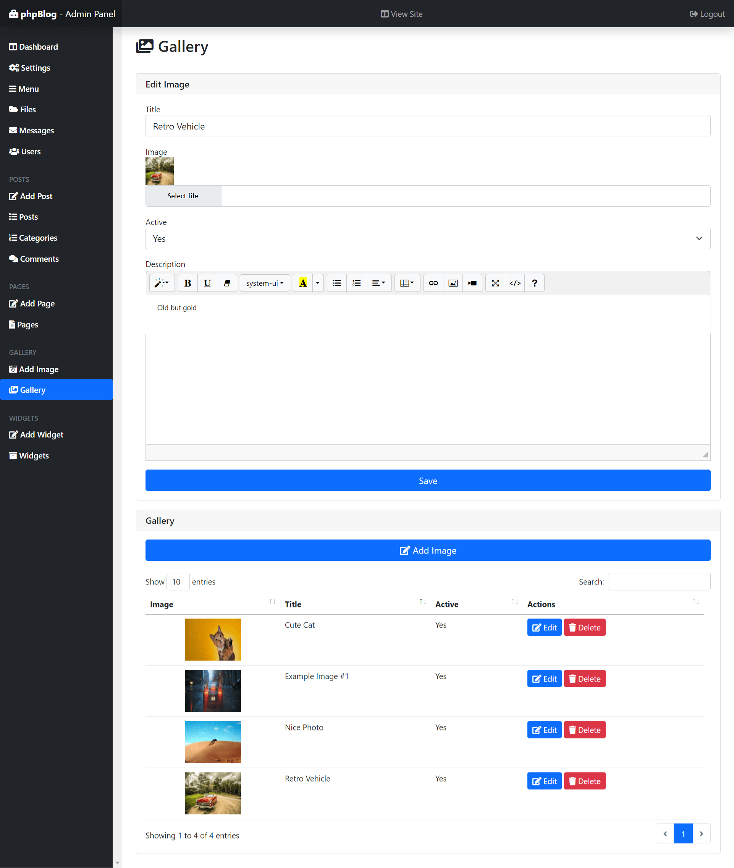The width and height of the screenshot is (734, 868).
Task: Insert a picture via editor toolbar
Action: pyautogui.click(x=453, y=283)
